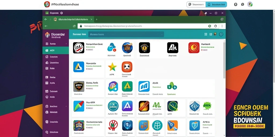Select the rainbow star APK app icon

tap(112, 67)
